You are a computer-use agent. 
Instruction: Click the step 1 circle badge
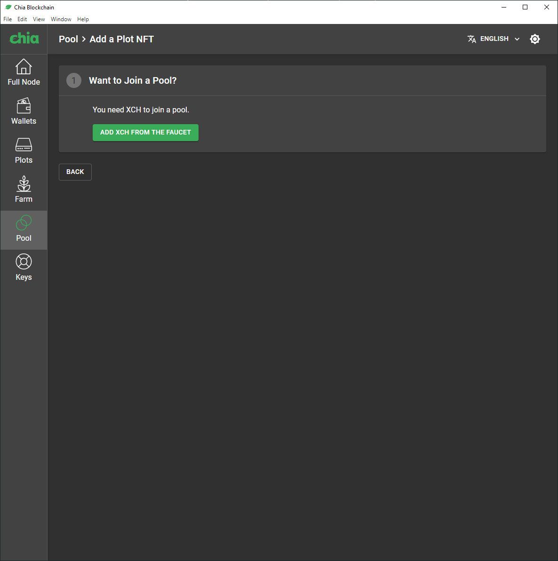74,80
